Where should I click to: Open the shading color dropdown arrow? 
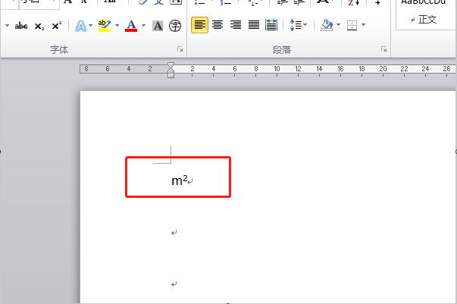pos(338,25)
